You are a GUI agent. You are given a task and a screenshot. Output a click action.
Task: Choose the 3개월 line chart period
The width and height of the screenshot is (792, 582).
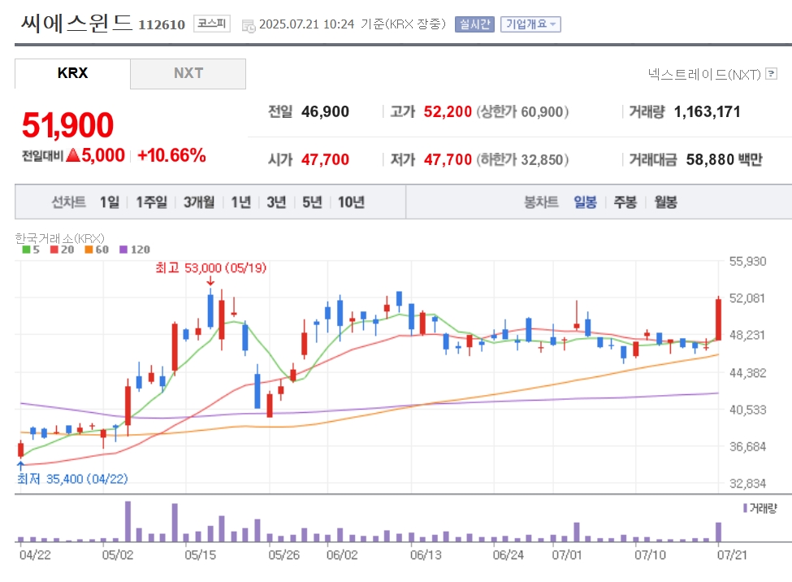199,202
